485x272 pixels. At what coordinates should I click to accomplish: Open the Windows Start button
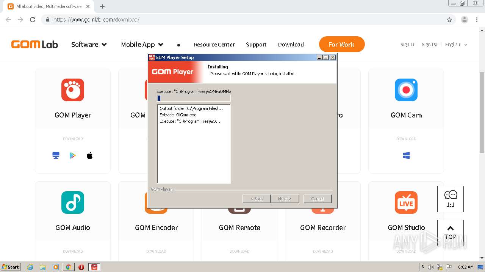click(x=11, y=267)
